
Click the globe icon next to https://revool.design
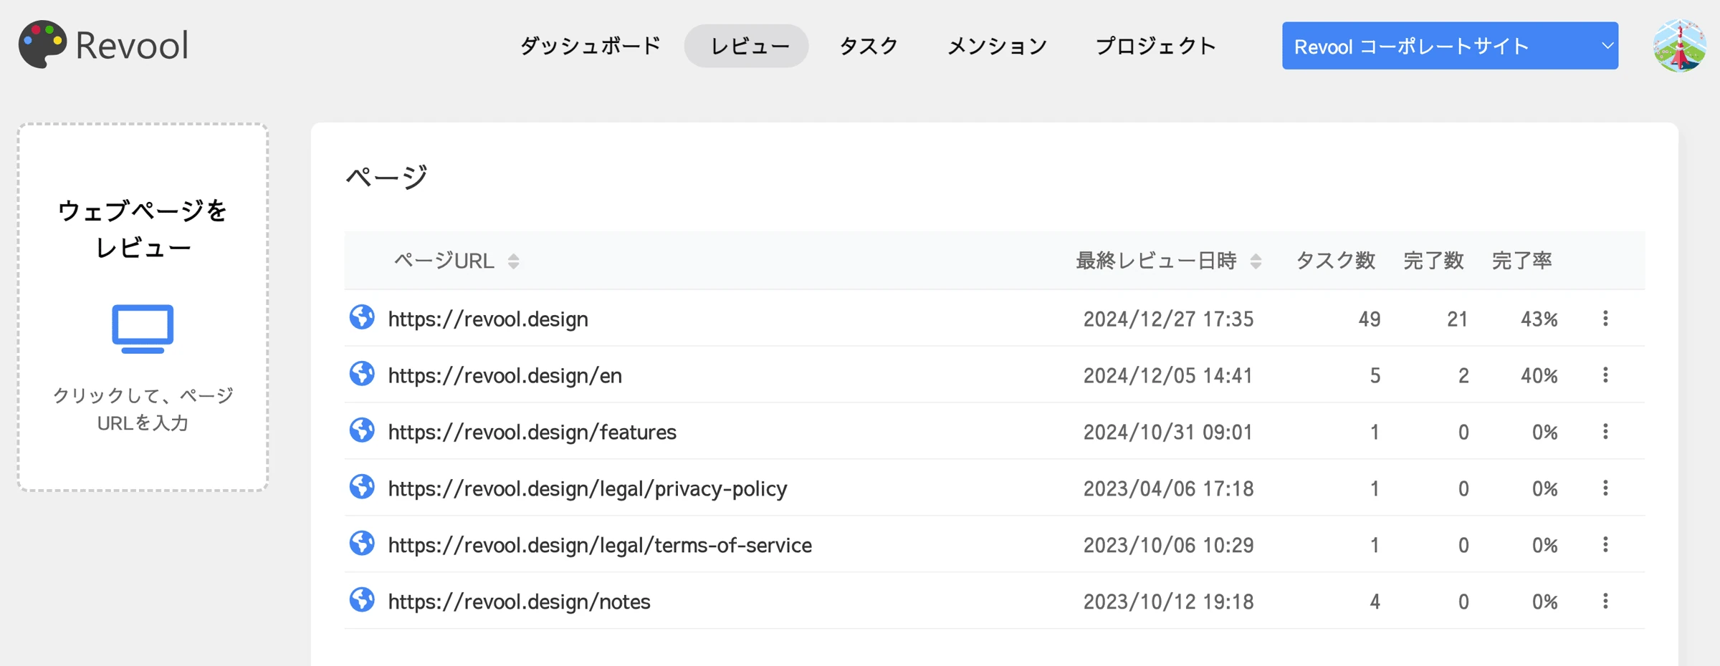(x=363, y=317)
